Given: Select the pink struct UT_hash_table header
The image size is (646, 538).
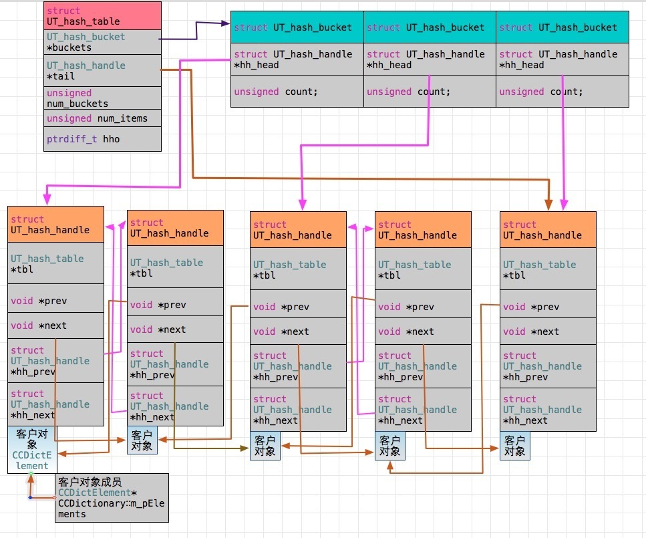Looking at the screenshot, I should point(102,15).
